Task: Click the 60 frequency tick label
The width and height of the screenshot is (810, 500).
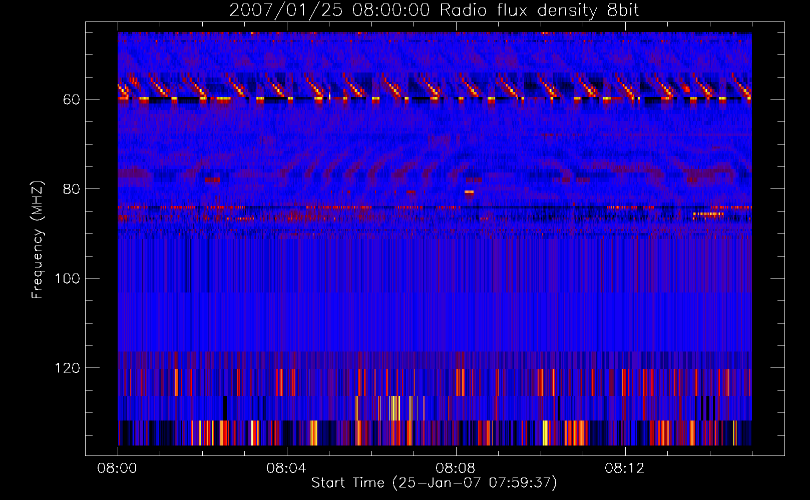Action: 72,100
